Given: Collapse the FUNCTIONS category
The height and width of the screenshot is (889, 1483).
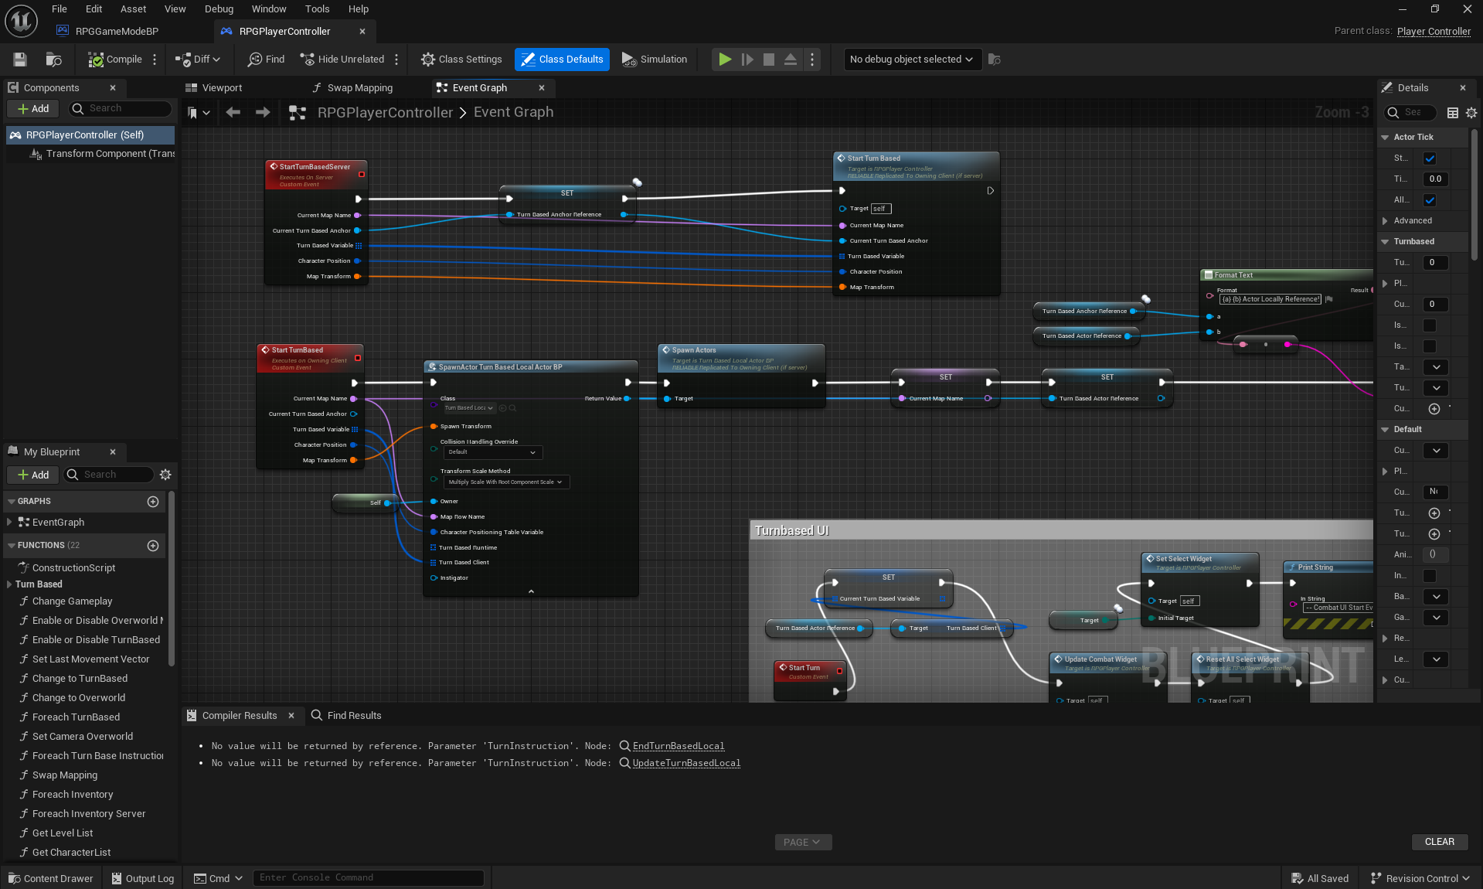Looking at the screenshot, I should (12, 546).
